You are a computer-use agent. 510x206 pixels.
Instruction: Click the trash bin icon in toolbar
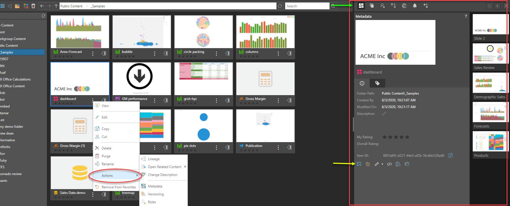tap(33, 6)
